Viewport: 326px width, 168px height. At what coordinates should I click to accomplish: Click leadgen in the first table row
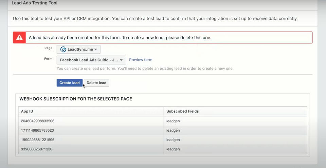click(x=173, y=121)
